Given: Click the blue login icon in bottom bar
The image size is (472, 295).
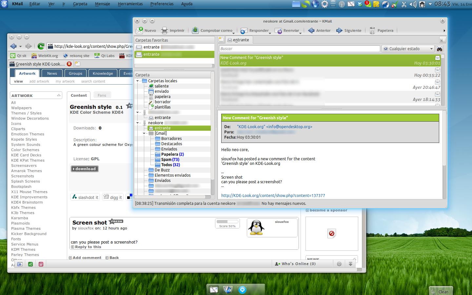Looking at the screenshot, I should point(20,264).
